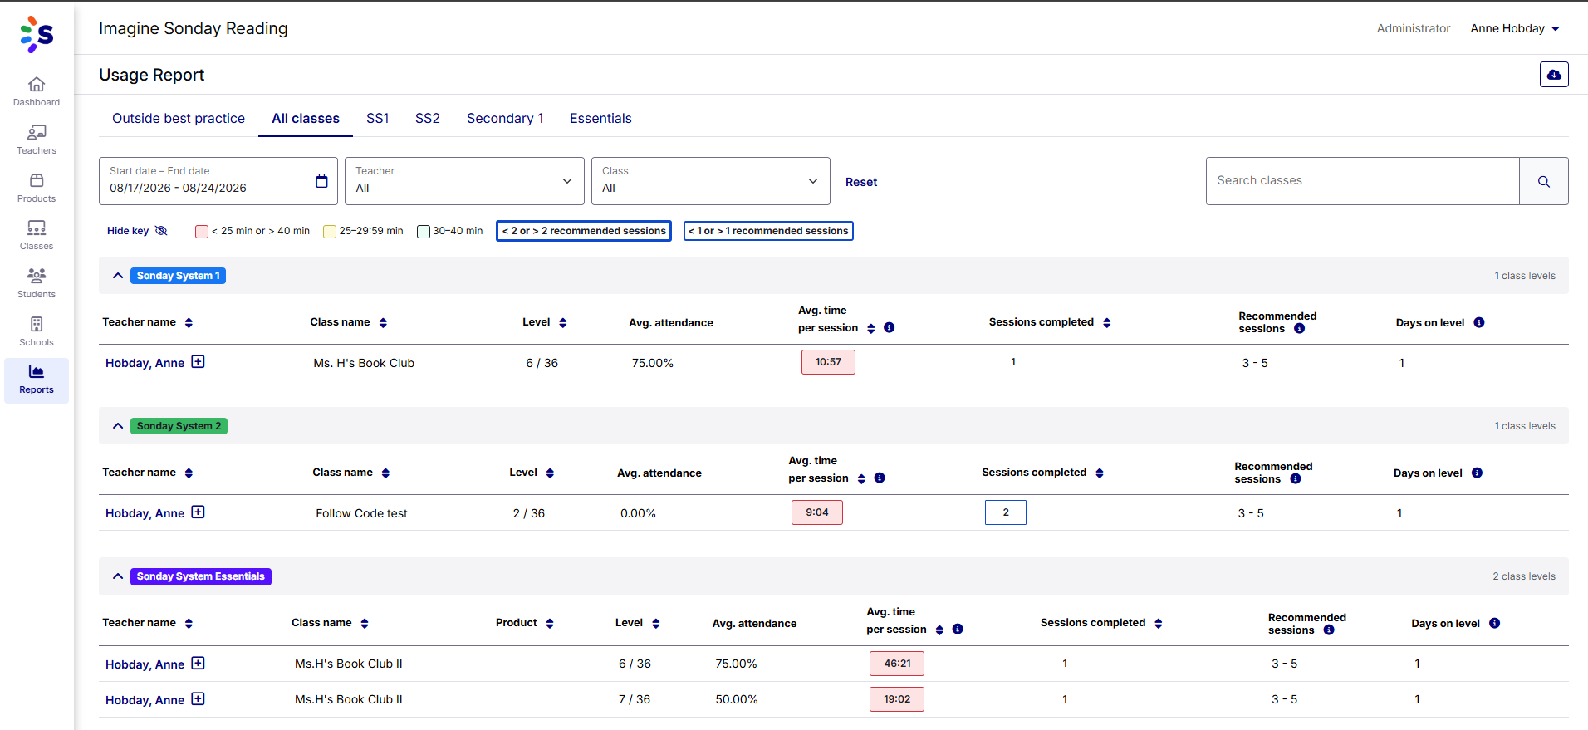Click the Start date – End date field
The height and width of the screenshot is (730, 1588).
pos(218,181)
